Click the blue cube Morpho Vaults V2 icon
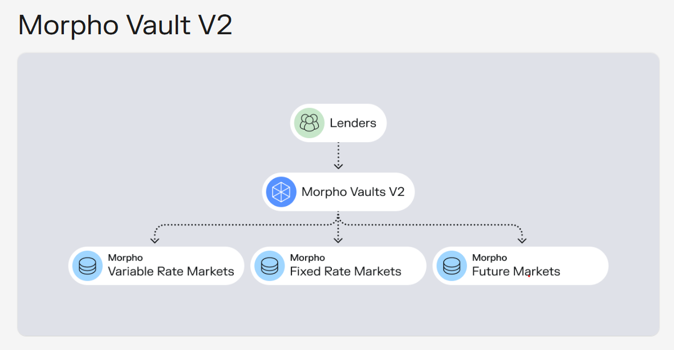 [x=281, y=192]
